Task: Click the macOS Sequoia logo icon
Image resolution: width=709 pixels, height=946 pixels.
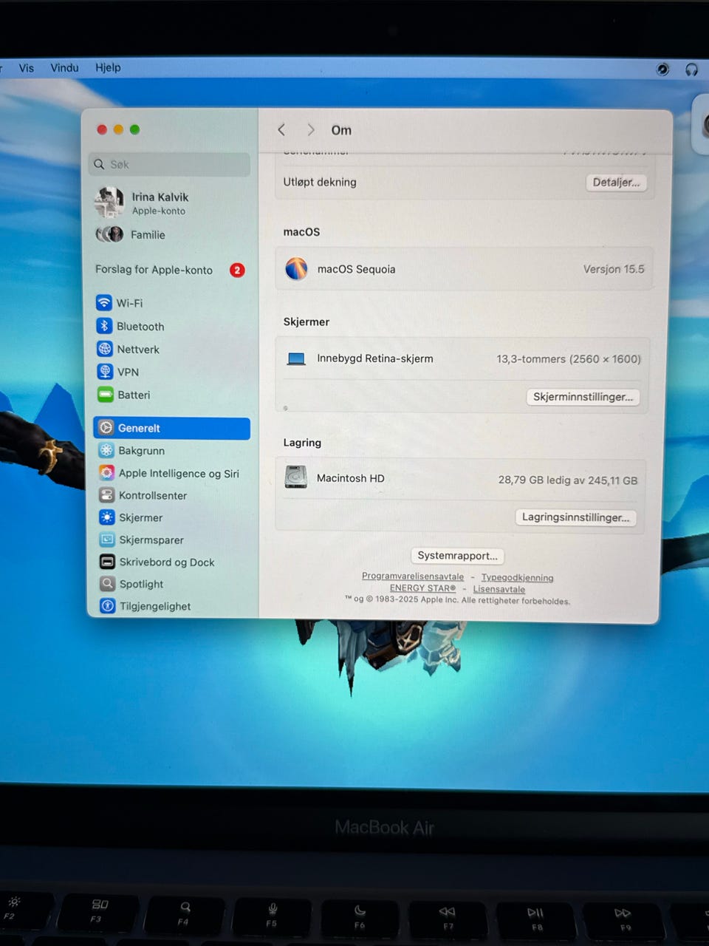Action: (x=296, y=268)
